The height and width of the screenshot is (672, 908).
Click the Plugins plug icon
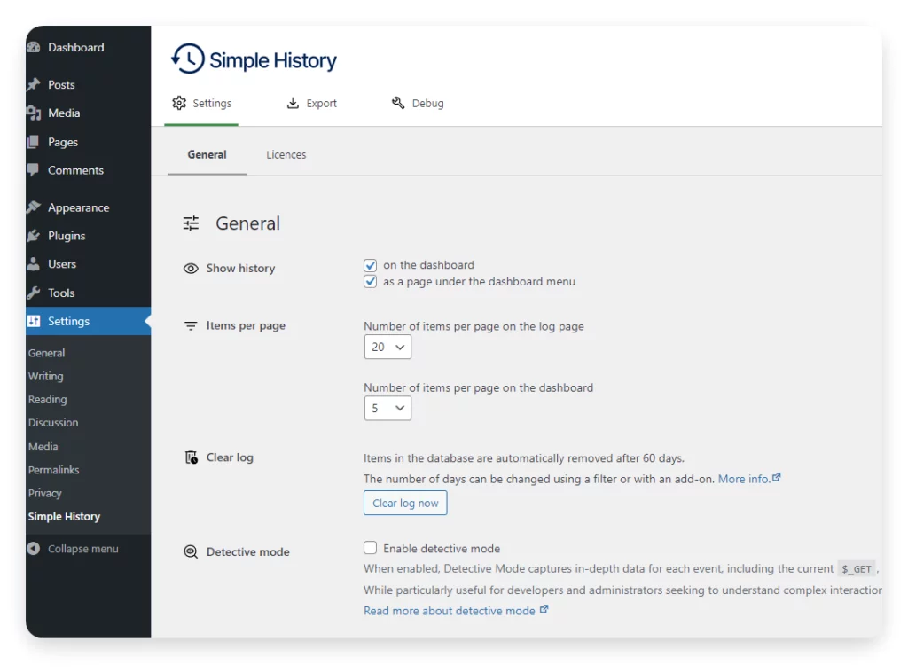click(34, 236)
